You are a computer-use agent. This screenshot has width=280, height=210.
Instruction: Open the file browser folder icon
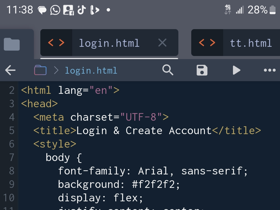coord(12,44)
